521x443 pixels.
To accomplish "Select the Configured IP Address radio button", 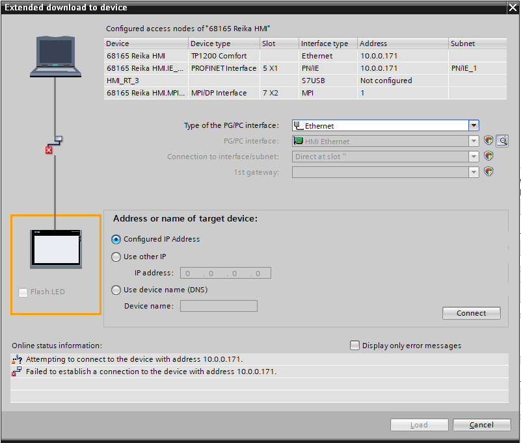I will pos(116,239).
